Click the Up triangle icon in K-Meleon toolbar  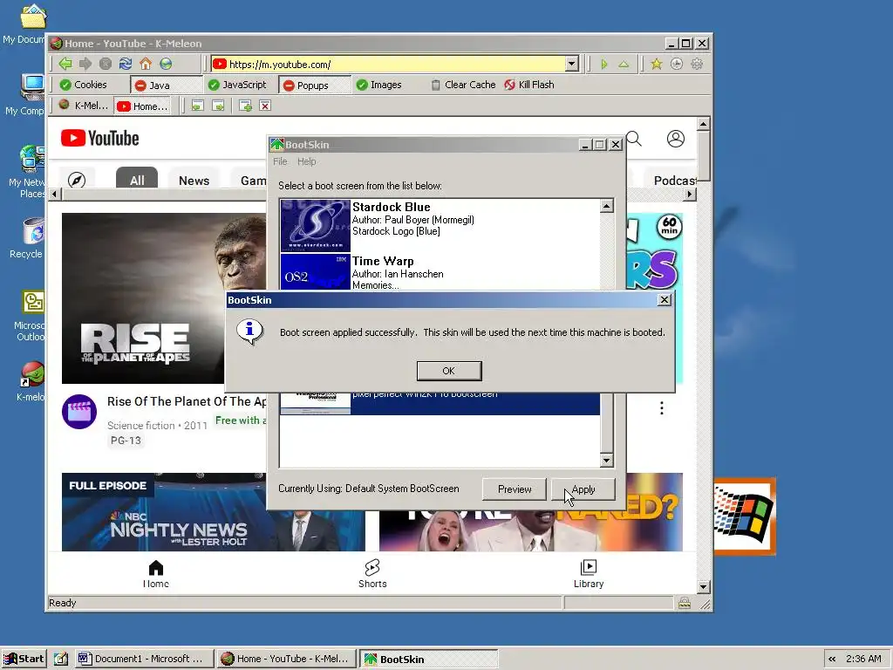click(x=624, y=65)
